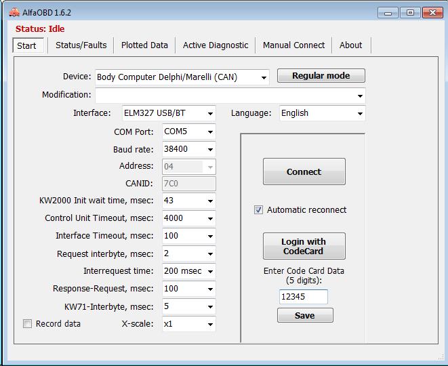Screen dimensions: 448x366
Task: Open the Baud rate dropdown
Action: (210, 150)
